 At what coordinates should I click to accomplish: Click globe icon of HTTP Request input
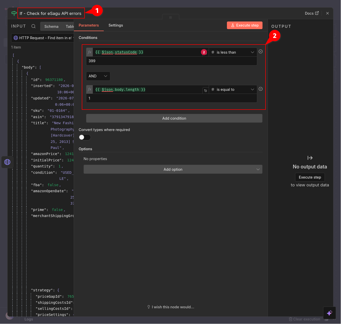click(16, 38)
